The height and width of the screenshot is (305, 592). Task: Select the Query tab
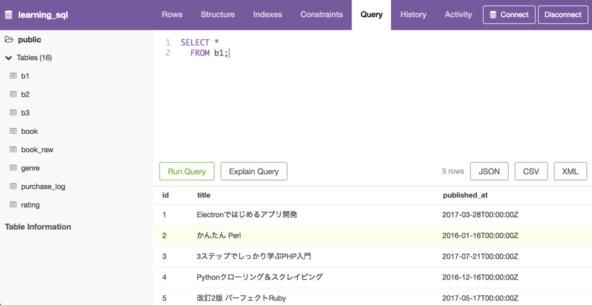371,14
